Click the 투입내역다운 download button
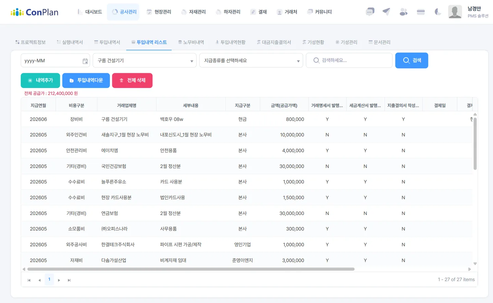This screenshot has height=303, width=493. [86, 80]
